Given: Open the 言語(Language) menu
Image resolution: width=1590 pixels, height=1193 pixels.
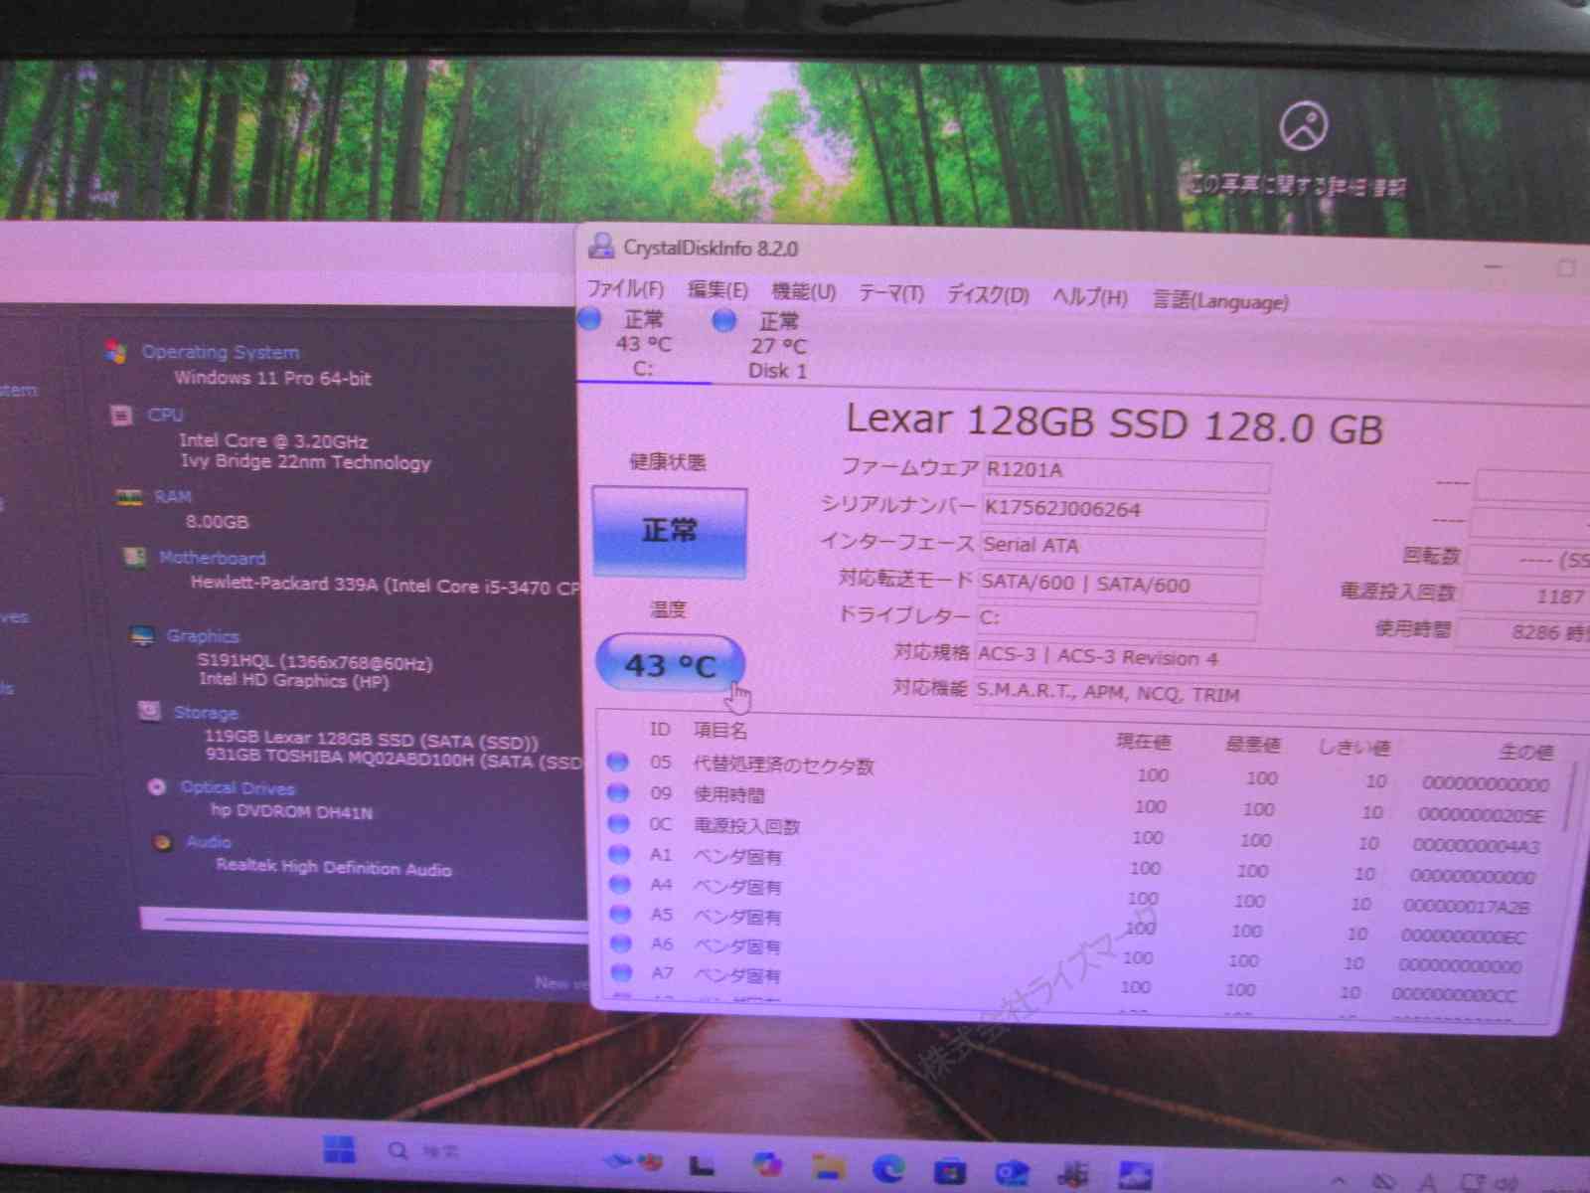Looking at the screenshot, I should point(1219,301).
